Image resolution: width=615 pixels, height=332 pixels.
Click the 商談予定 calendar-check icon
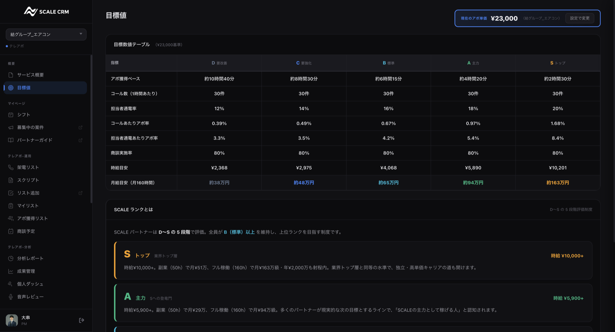pyautogui.click(x=11, y=231)
